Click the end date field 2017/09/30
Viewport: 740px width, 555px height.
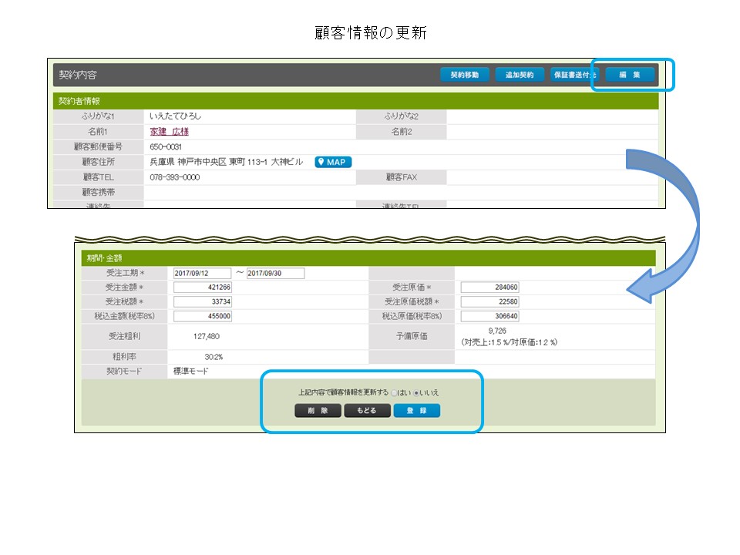click(275, 273)
